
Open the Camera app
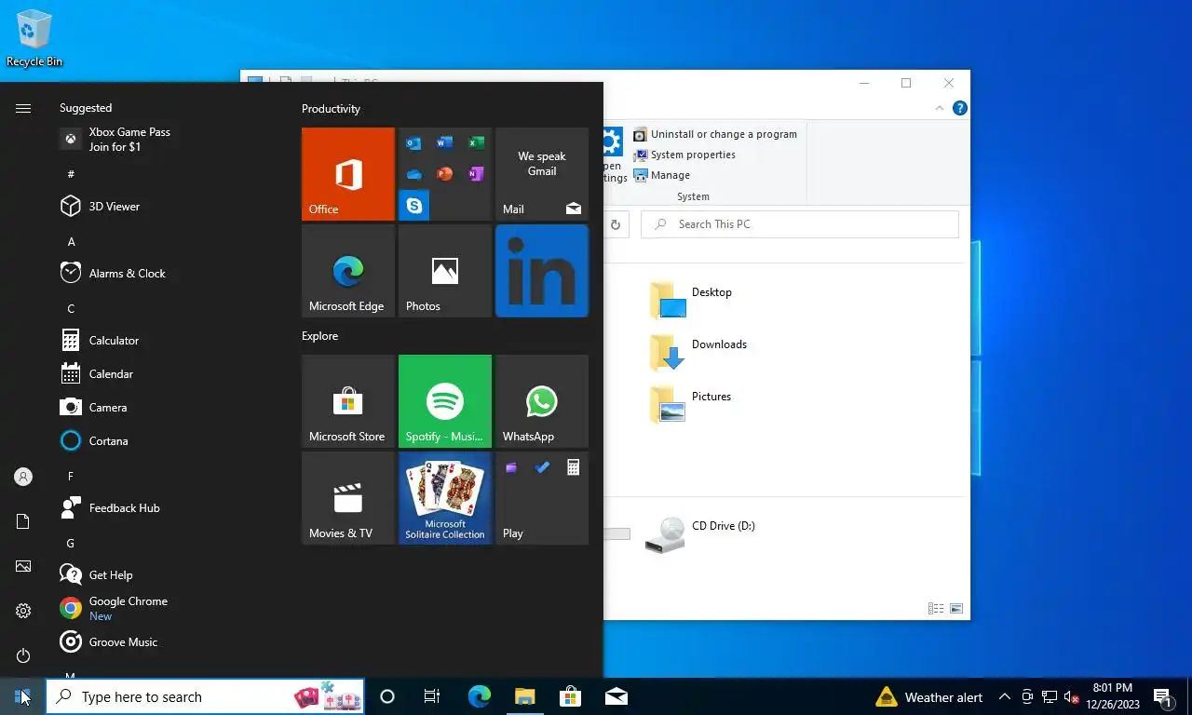pos(168,408)
